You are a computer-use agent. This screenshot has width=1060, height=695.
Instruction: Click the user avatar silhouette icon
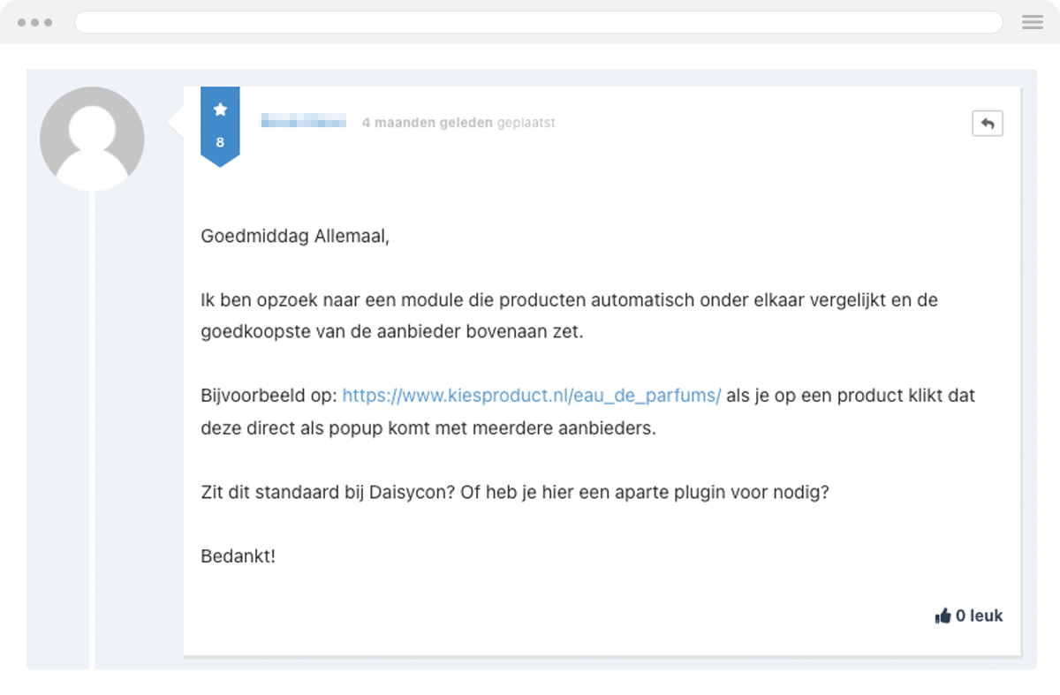[x=92, y=139]
